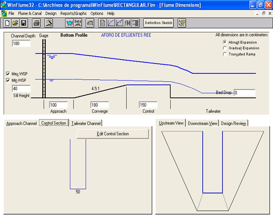Switch to the Tailwater Channel tab

(86, 123)
